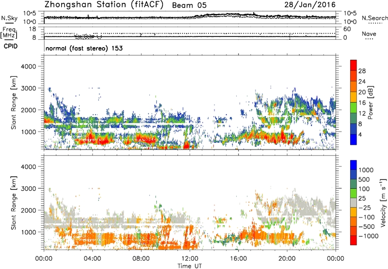Click the '2000' tick in power panel
Viewport: 388px width, 269px height.
click(x=29, y=110)
